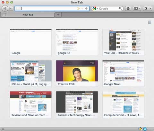Viewport: 154px width, 131px height.
Task: Open the Computerworld speed dial thumbnail
Action: (123, 105)
